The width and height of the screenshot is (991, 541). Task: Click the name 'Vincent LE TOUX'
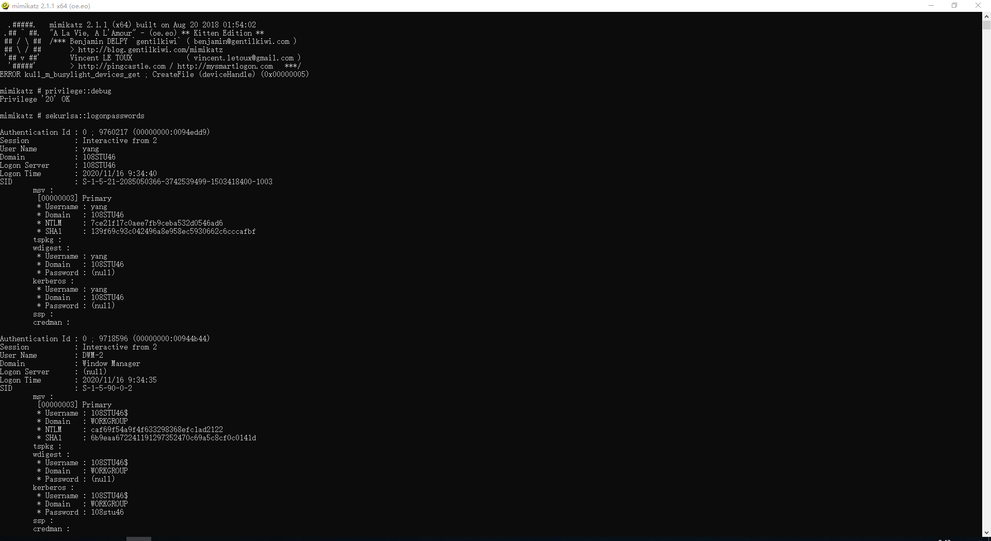[101, 58]
